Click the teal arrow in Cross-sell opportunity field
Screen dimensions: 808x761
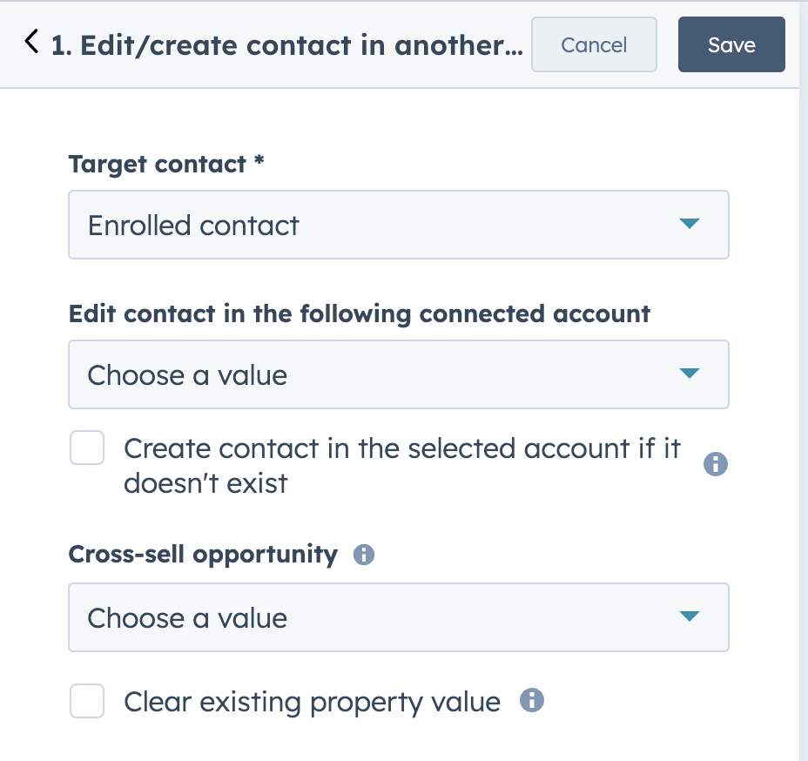click(689, 616)
